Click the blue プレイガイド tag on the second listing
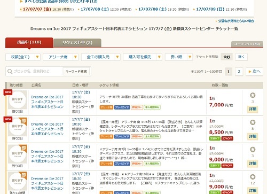Viewport: 267px width, 194px height. tap(122, 136)
